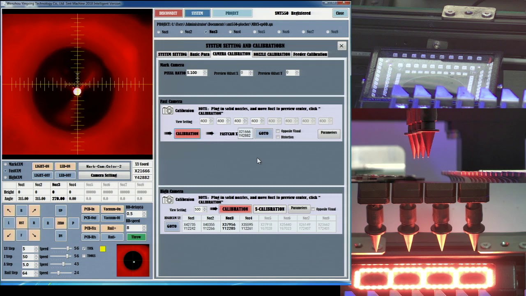Adjust the Rail Step speed slider
Screen dimensions: 526x296
(61, 273)
